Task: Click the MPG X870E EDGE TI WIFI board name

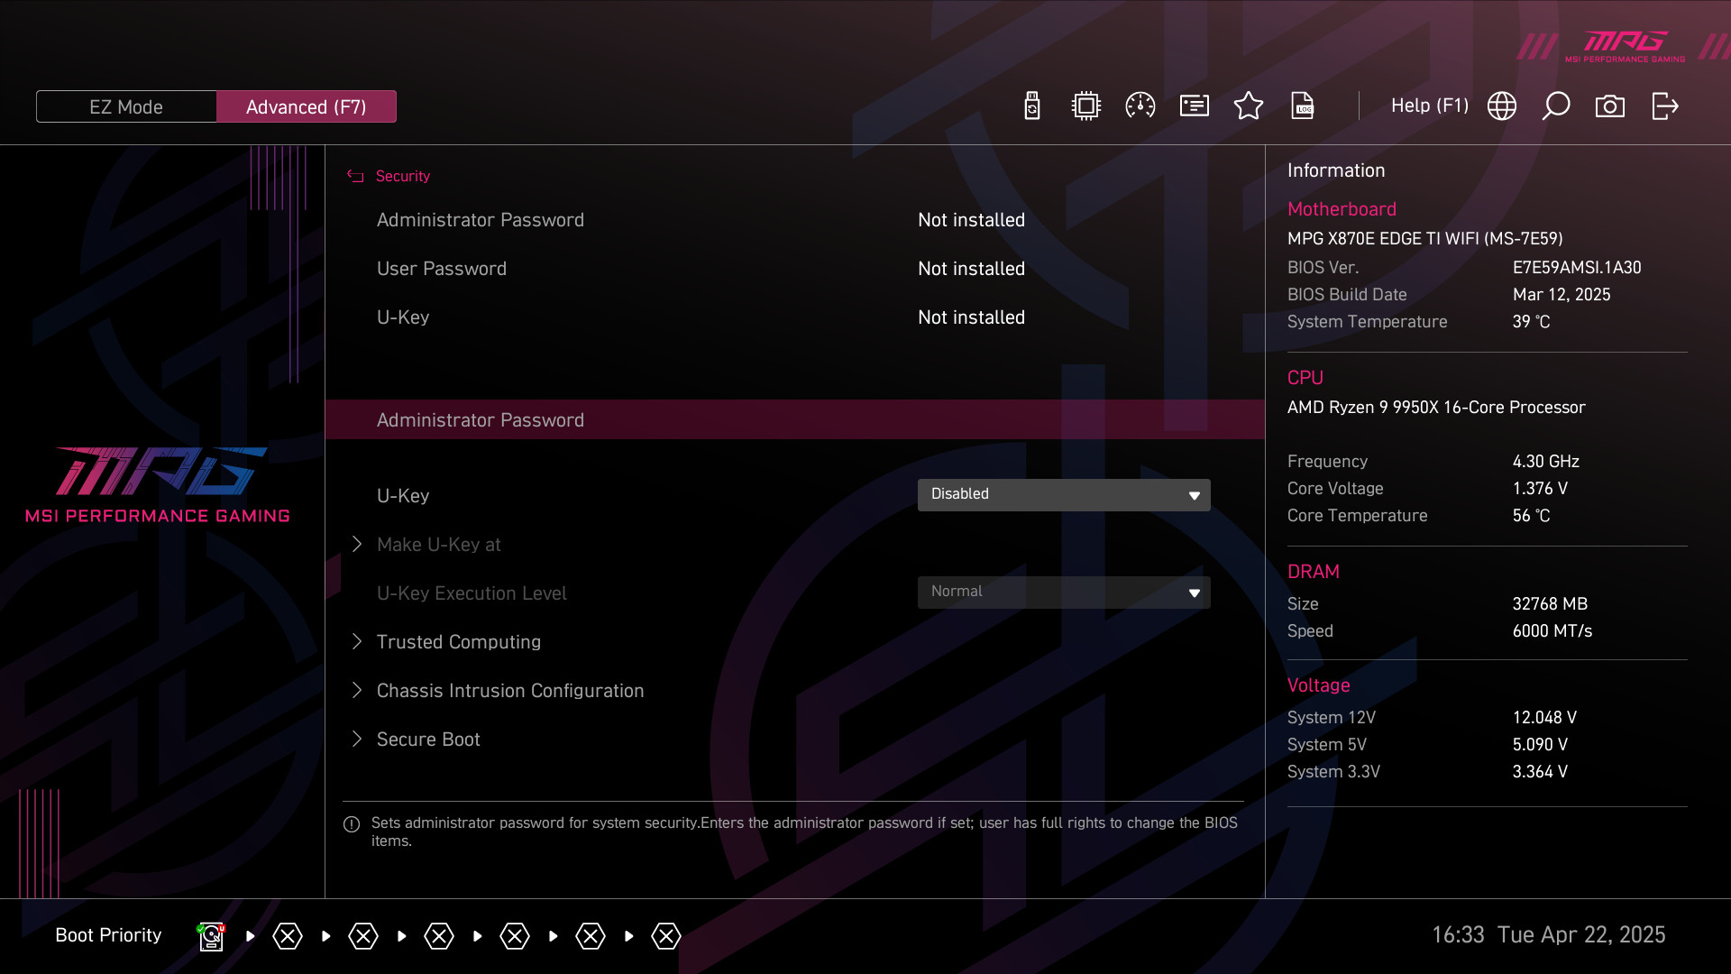Action: point(1424,239)
